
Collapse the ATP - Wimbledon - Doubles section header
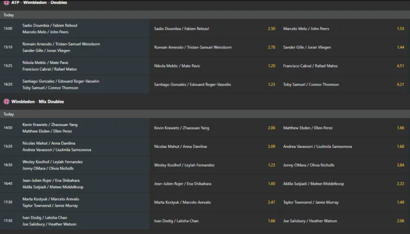205,3
